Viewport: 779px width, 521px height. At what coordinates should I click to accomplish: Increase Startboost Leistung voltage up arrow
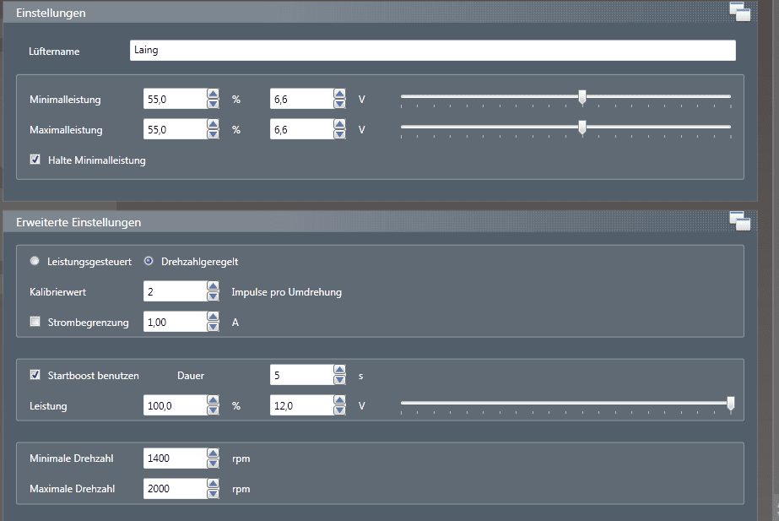(339, 400)
